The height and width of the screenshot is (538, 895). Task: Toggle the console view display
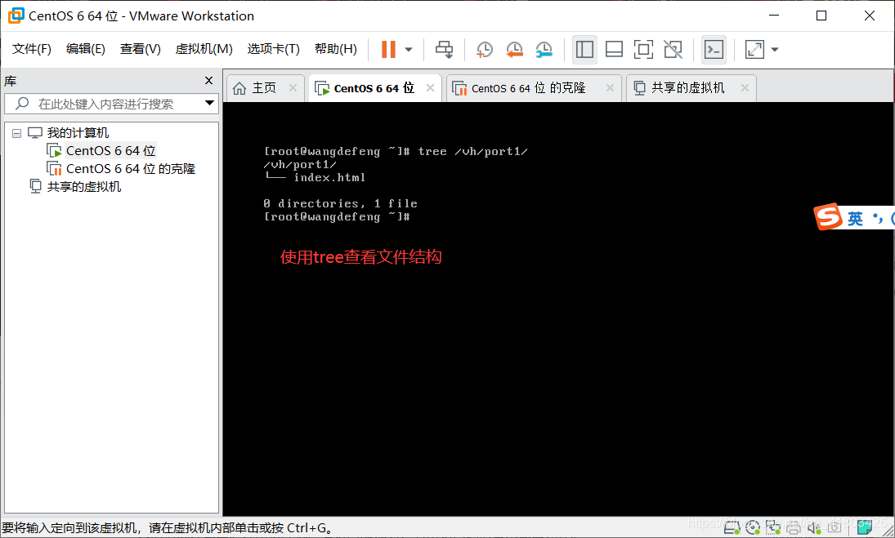pyautogui.click(x=713, y=49)
